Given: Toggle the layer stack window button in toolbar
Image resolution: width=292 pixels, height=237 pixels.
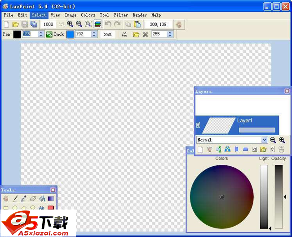Looking at the screenshot, I should [97, 24].
